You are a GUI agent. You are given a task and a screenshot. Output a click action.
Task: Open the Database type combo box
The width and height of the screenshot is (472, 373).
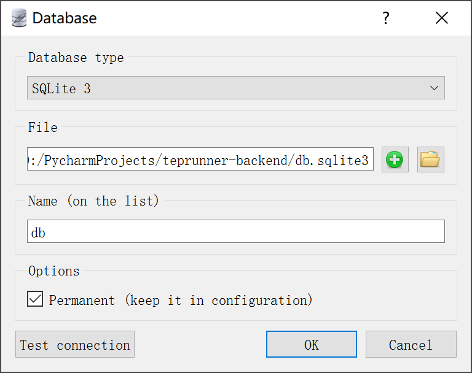click(235, 88)
